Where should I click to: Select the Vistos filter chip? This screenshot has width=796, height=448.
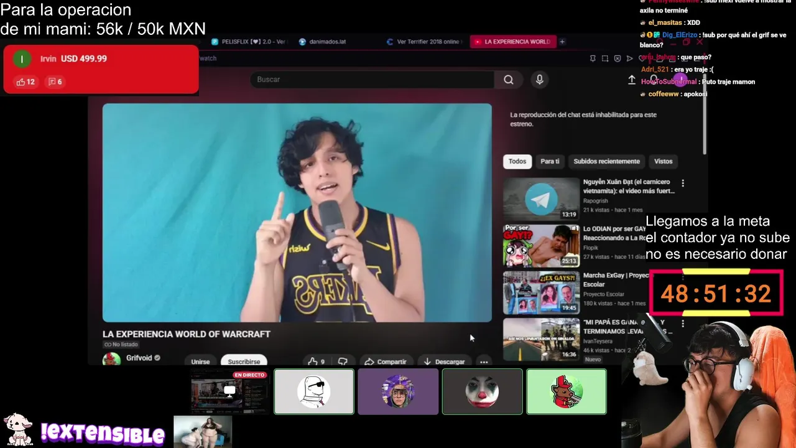[663, 161]
